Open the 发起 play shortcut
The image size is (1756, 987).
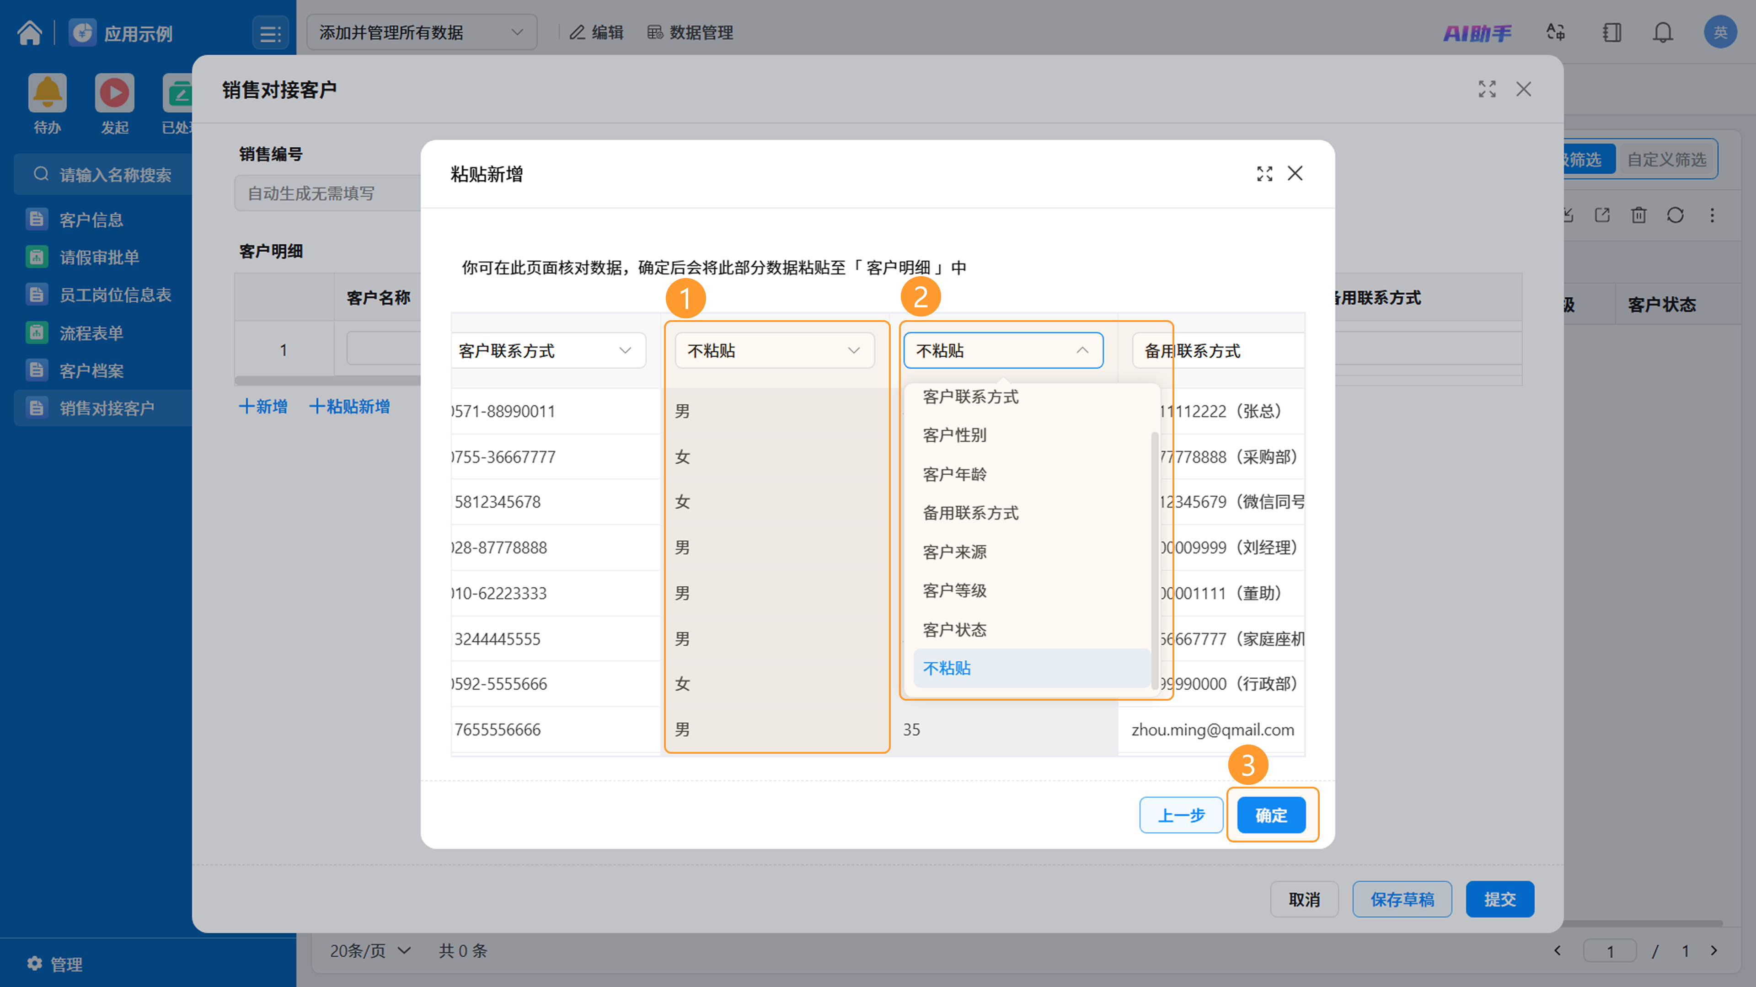click(x=114, y=104)
